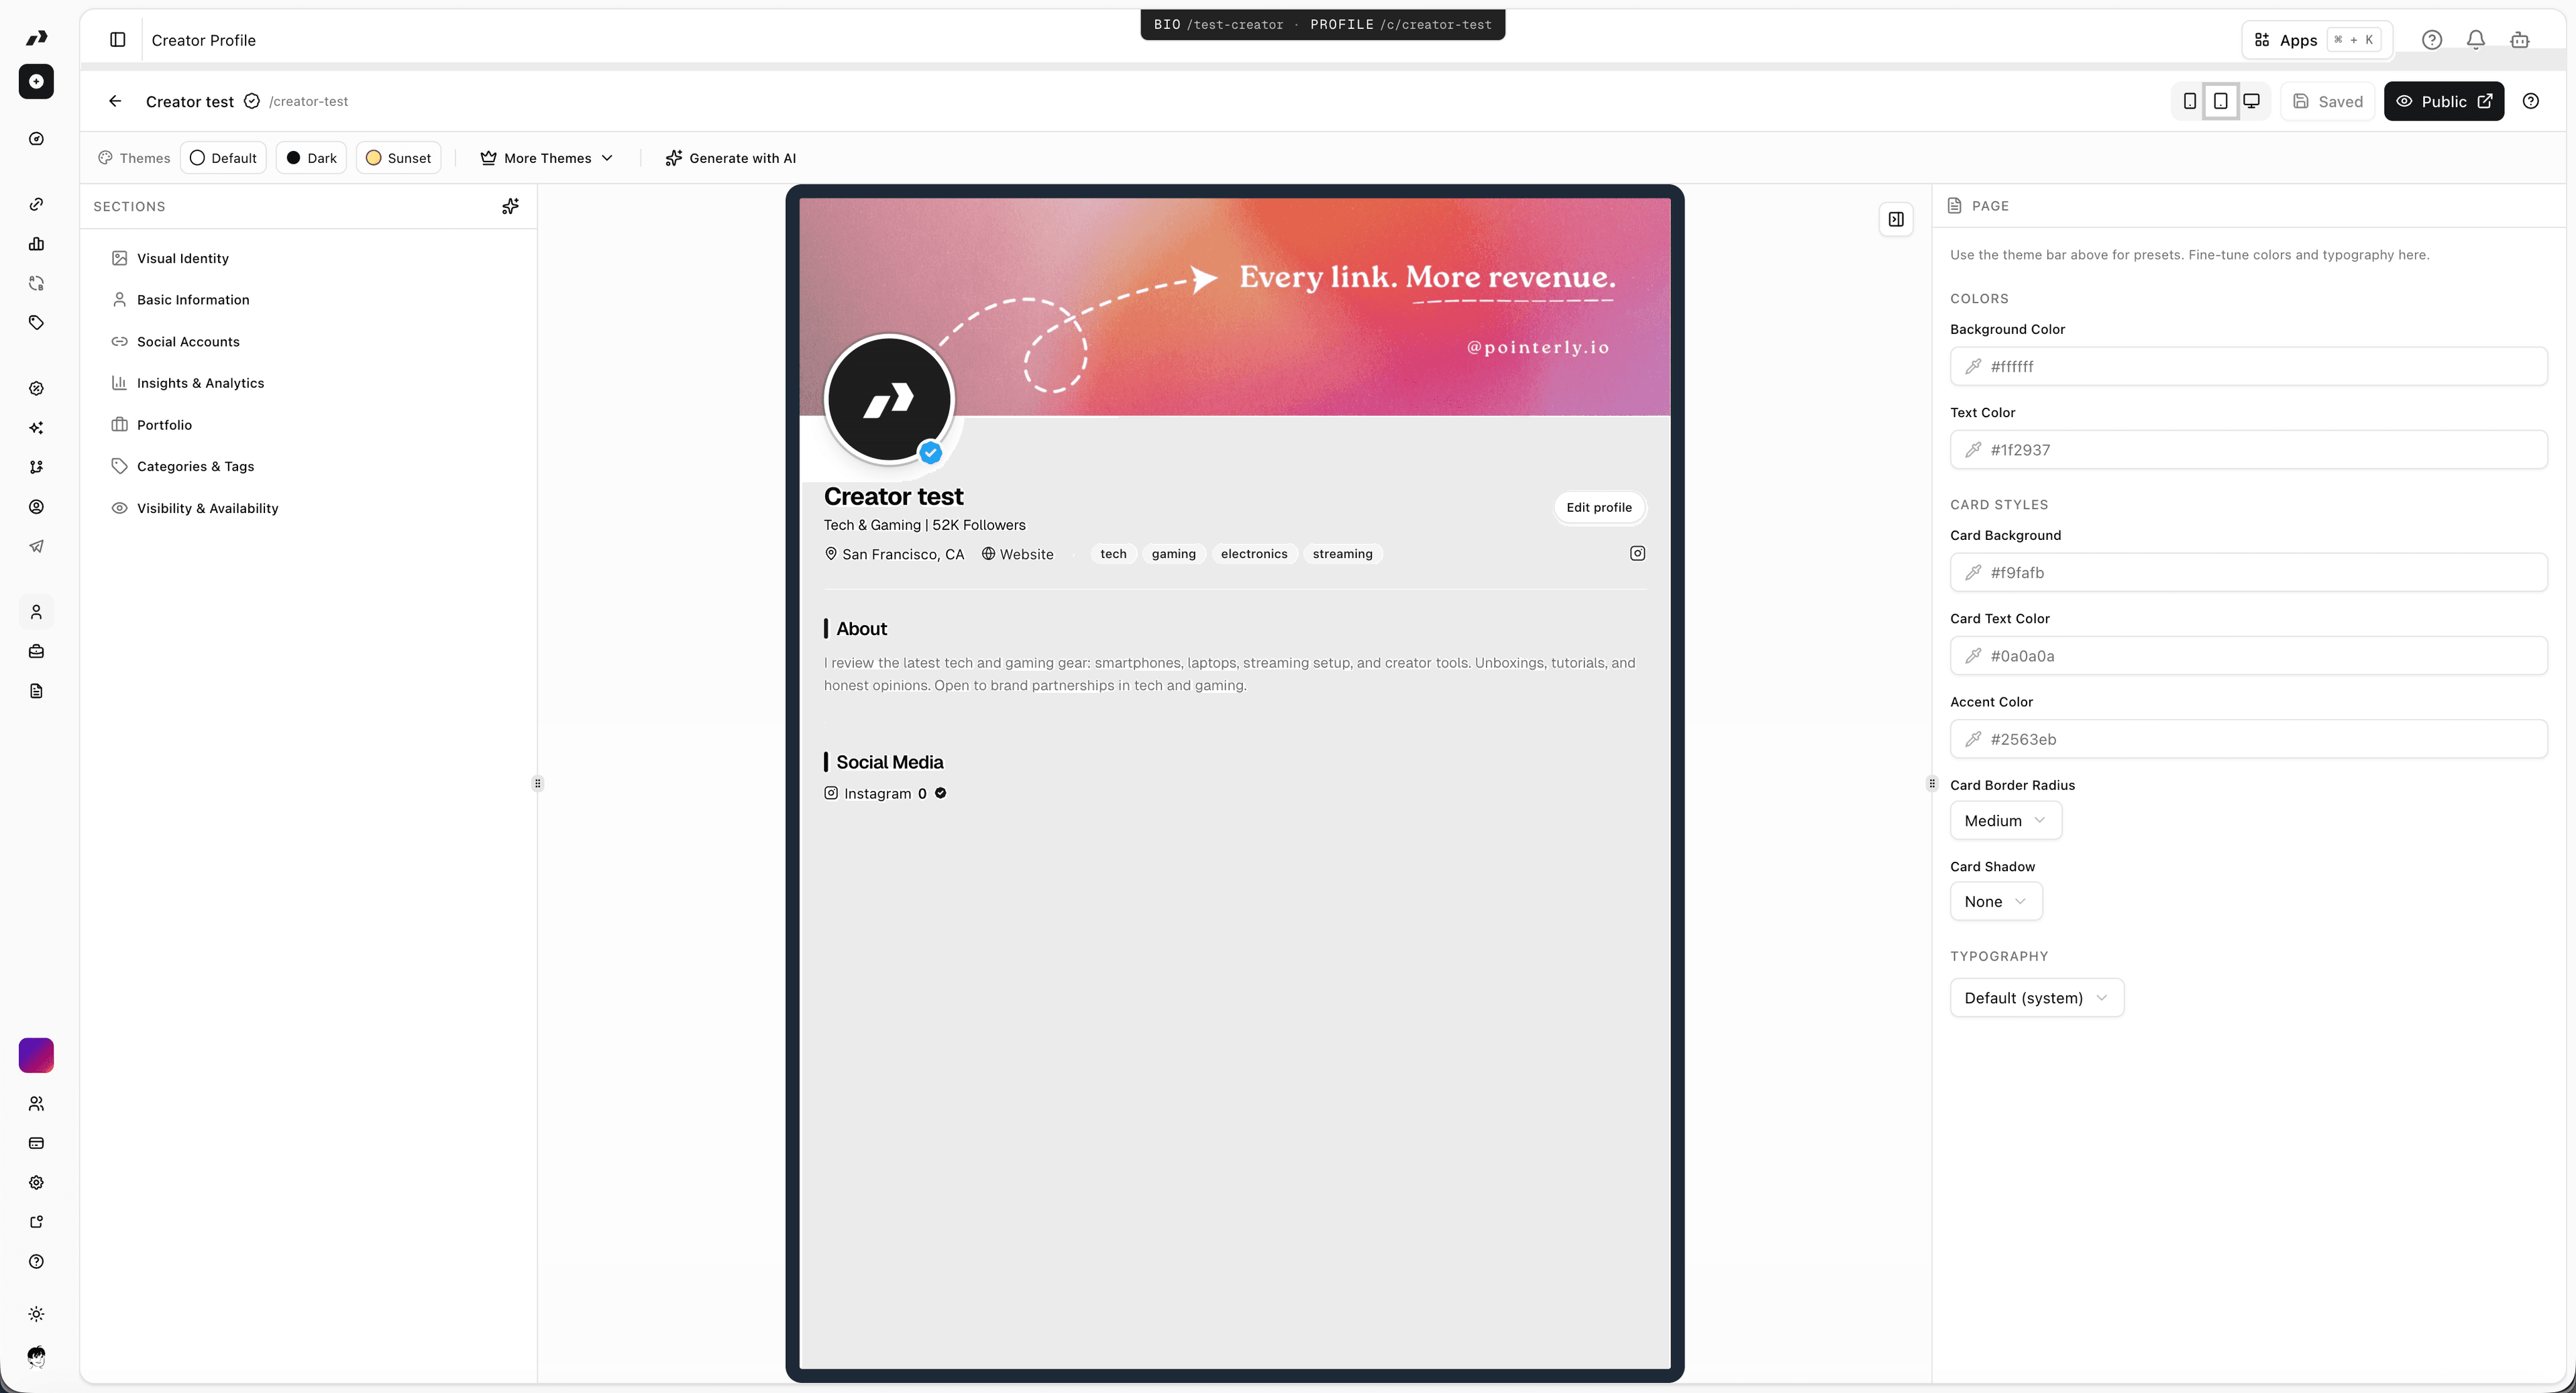This screenshot has height=1393, width=2576.
Task: Click the Generate with AI button
Action: point(731,157)
